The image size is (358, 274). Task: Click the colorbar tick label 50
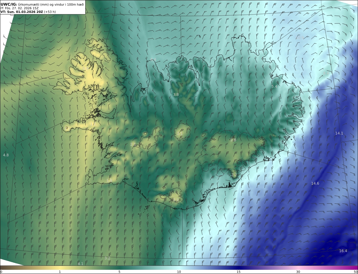(x=355, y=272)
